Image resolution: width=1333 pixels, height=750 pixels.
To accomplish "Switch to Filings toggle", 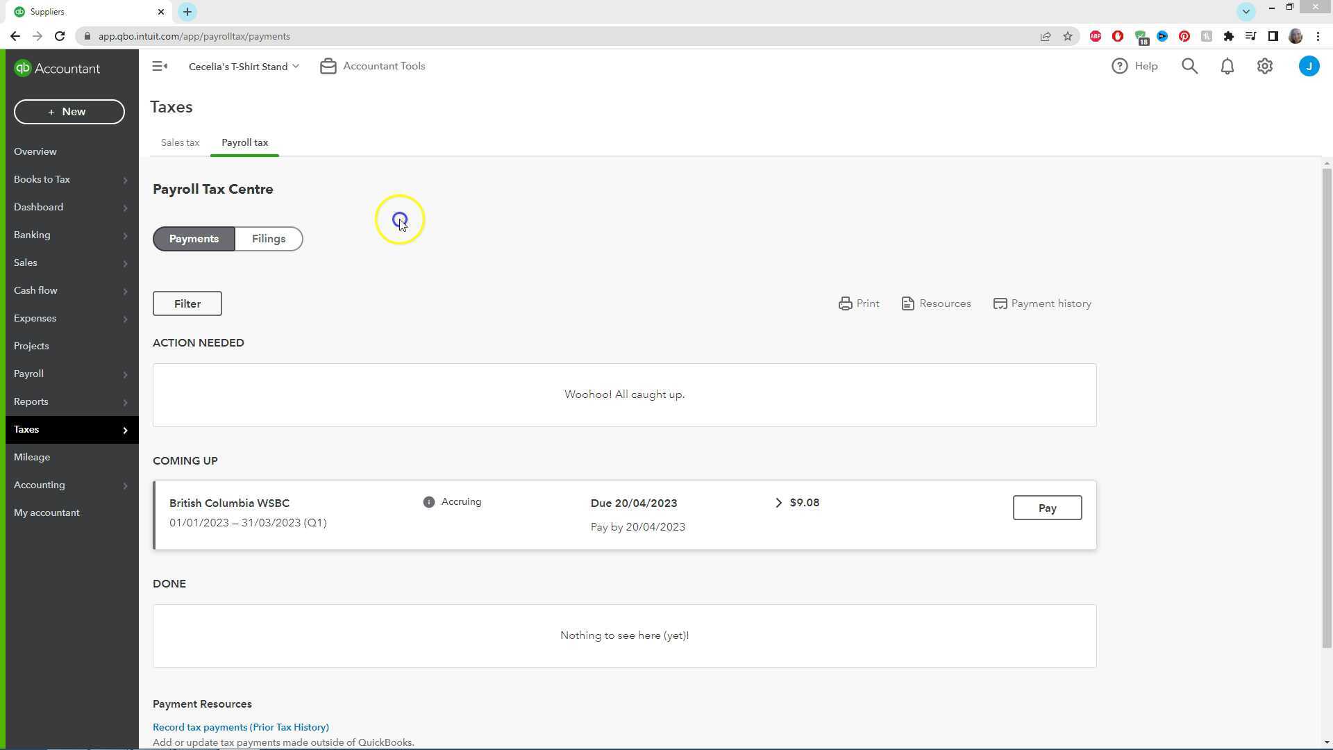I will coord(269,239).
